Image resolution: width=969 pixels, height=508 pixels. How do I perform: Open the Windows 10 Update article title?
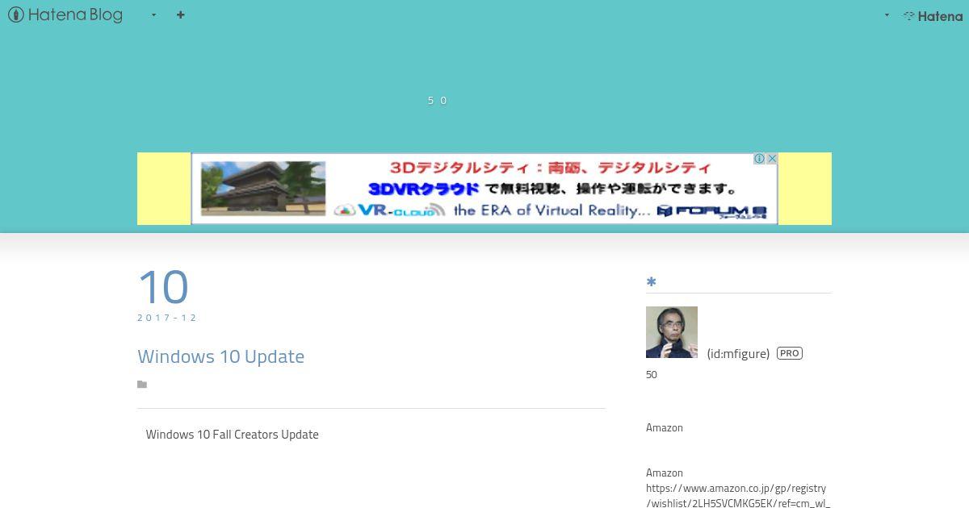click(220, 356)
